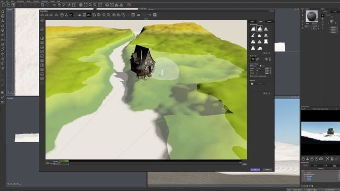340x191 pixels.
Task: Click the frame-selection brackets icon in main toolbar
Action: 86,5
